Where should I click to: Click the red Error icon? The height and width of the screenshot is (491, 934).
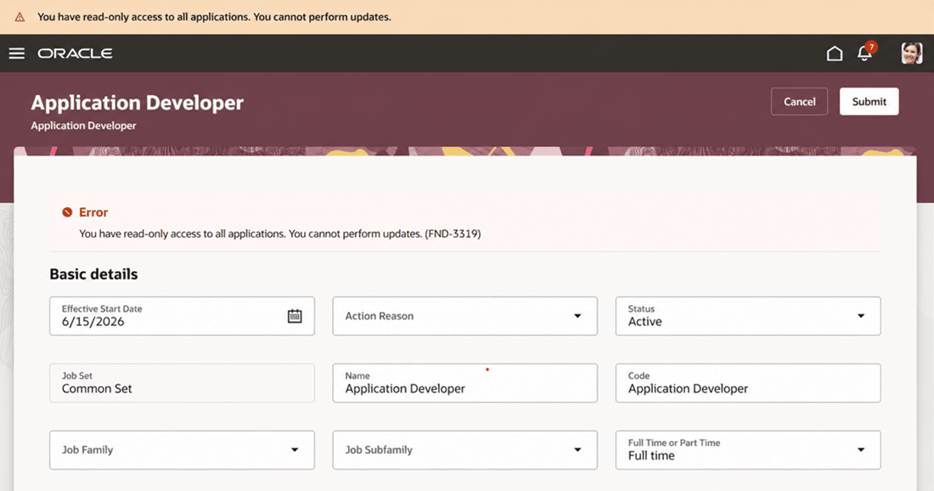(x=67, y=212)
